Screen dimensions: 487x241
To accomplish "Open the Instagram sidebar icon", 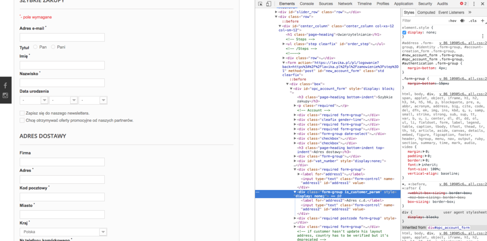I will [x=5, y=95].
